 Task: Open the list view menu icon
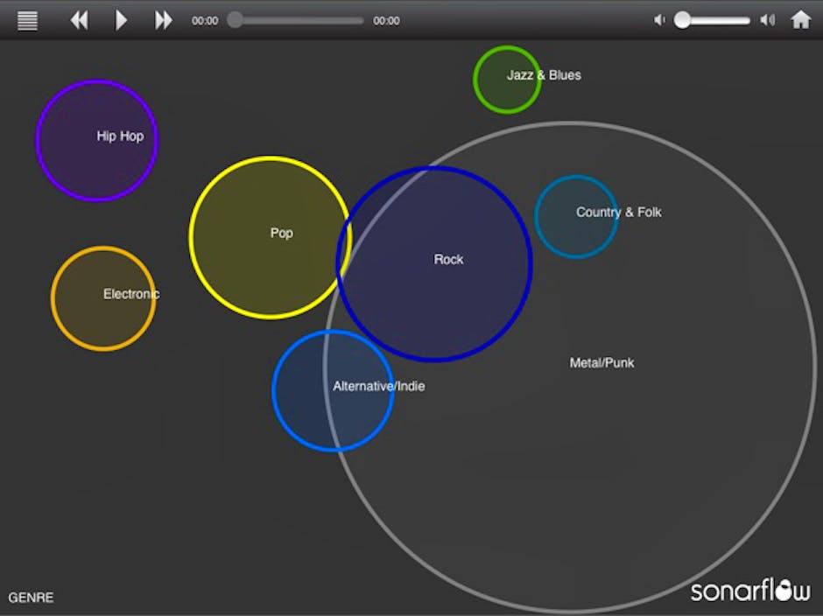[28, 20]
